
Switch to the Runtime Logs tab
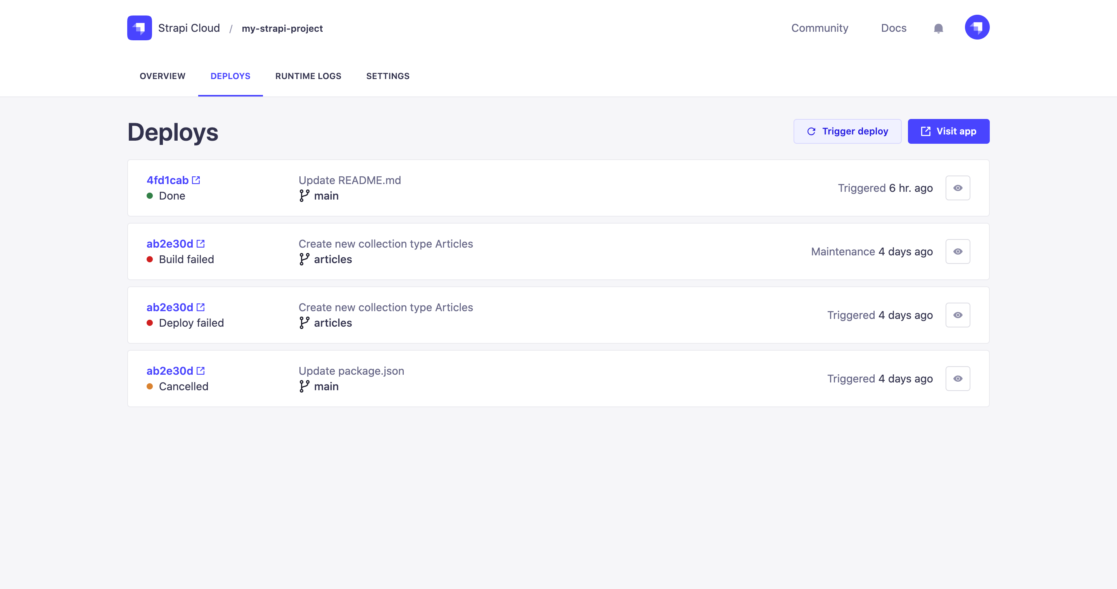pos(308,76)
